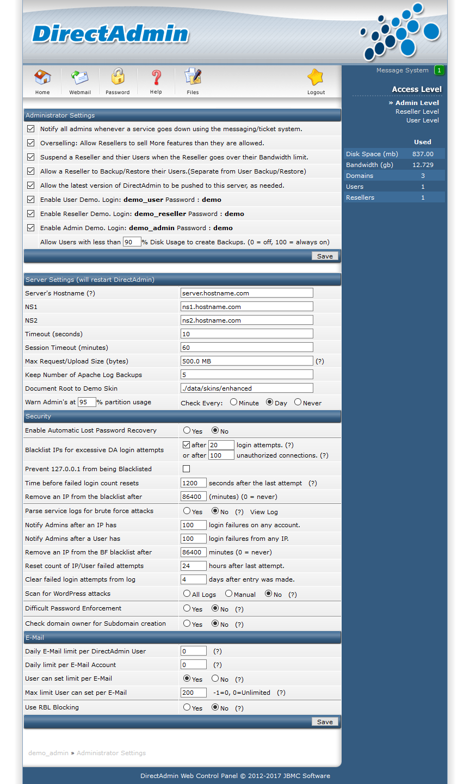Switch to User Level access
This screenshot has height=784, width=470.
(423, 120)
